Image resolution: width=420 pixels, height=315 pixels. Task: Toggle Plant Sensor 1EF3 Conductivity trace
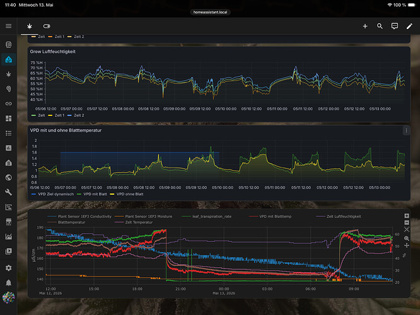[79, 217]
